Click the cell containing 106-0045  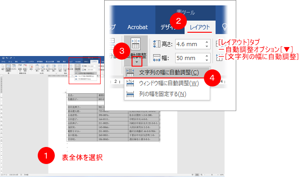click(x=113, y=139)
